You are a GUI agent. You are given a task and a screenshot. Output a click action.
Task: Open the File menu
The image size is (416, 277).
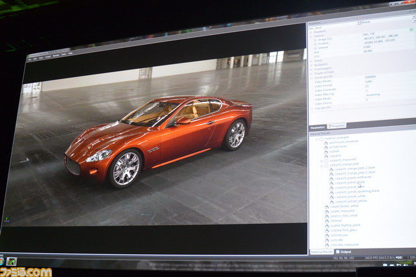30,59
